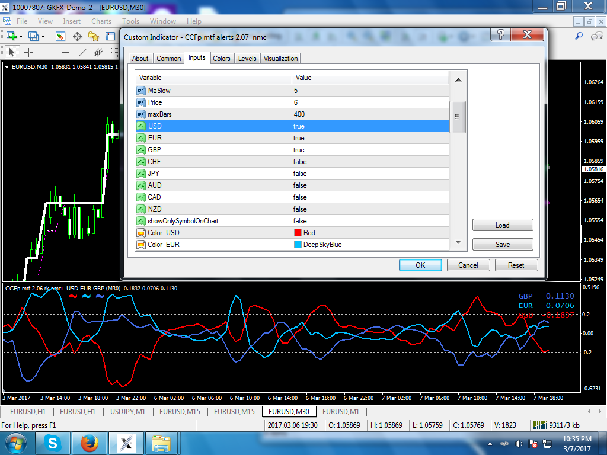Screen dimensions: 607x455
Task: Toggle the CAD false value
Action: 370,197
